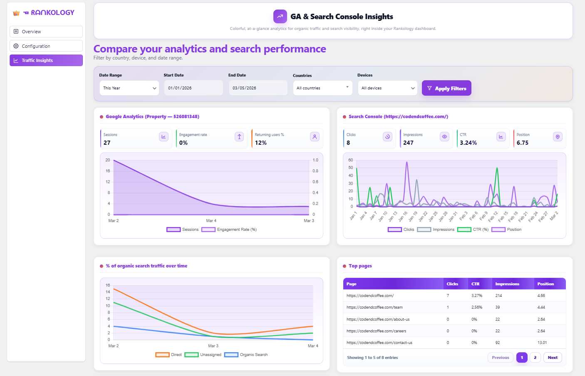This screenshot has height=376, width=585.
Task: Click the Returning users person icon
Action: tap(315, 137)
